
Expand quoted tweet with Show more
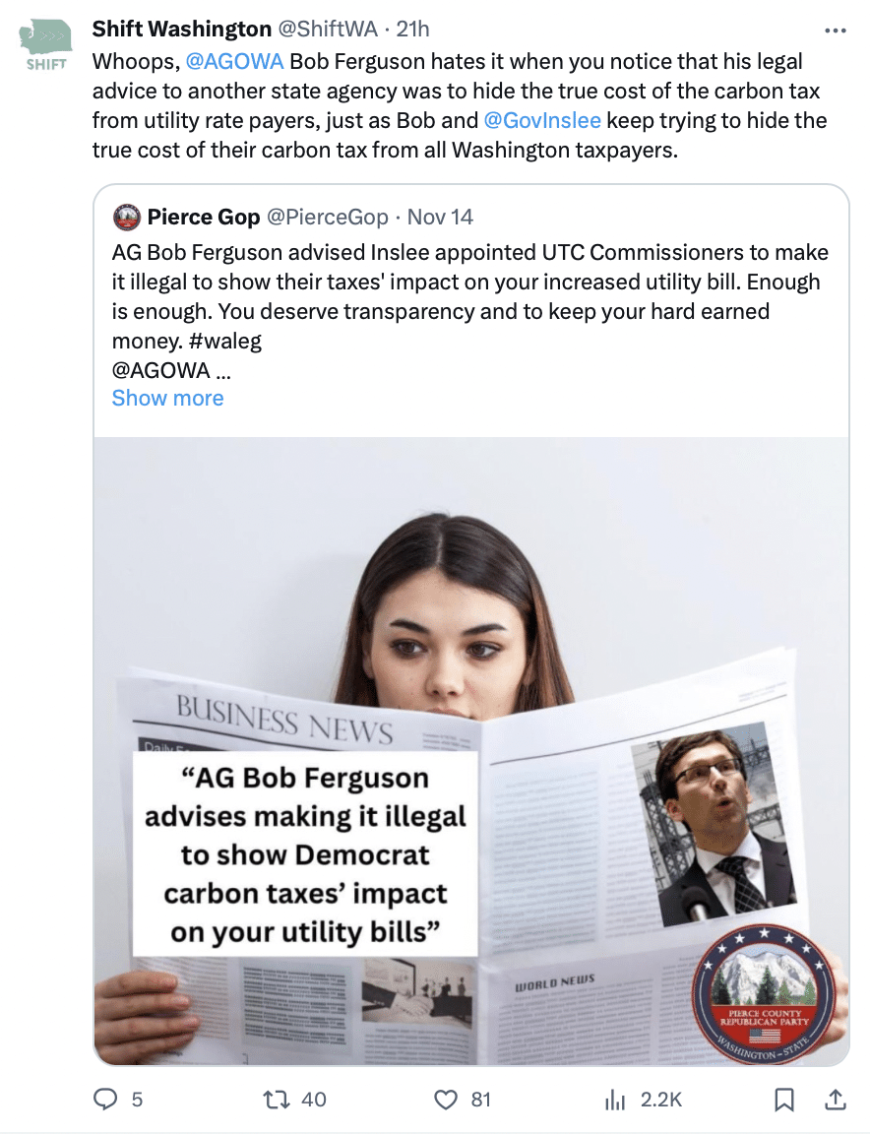[167, 398]
